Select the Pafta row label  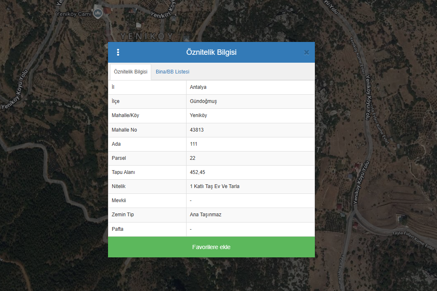[x=118, y=229]
